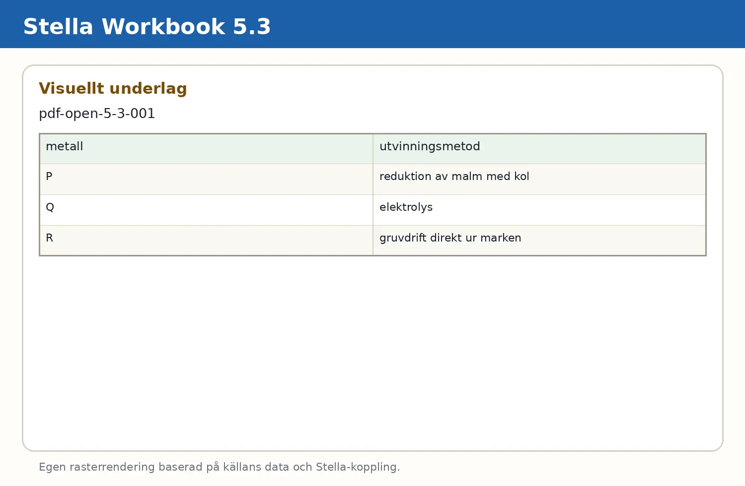Screen dimensions: 745x486
Task: Select the metall column header
Action: pos(206,149)
